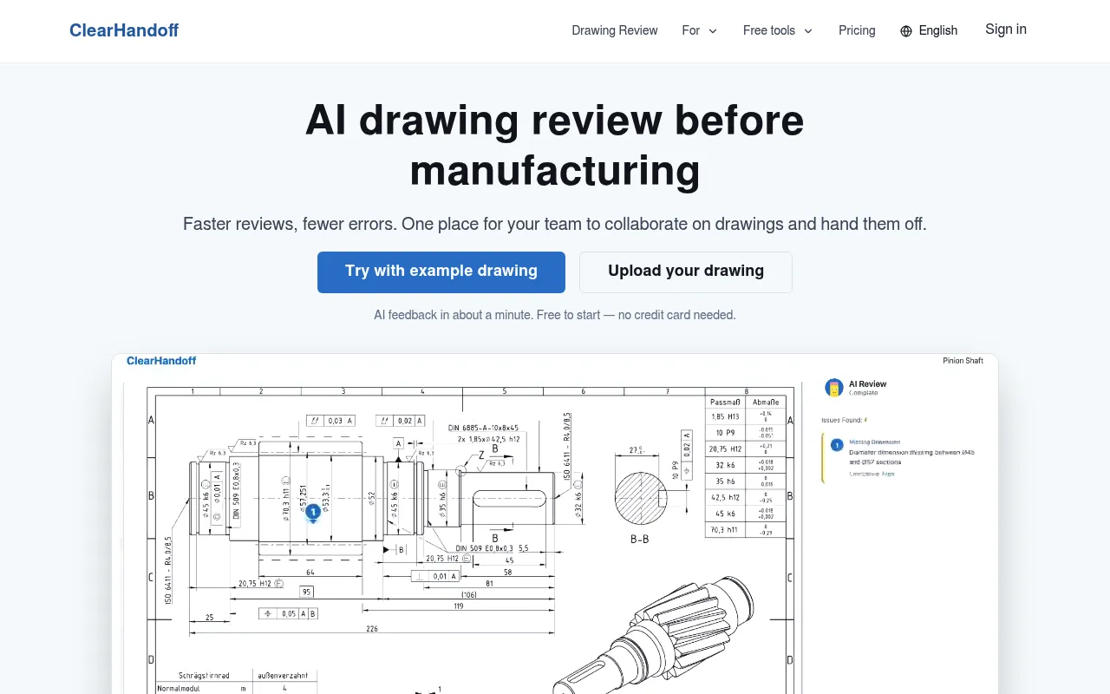Click Sign in
1110x694 pixels.
pyautogui.click(x=1006, y=29)
